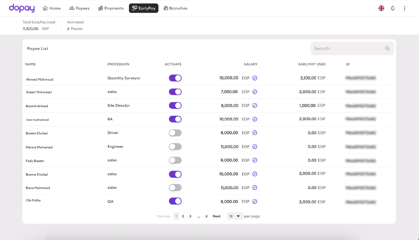Enable EarlyPay for Rana Mahmoud
The height and width of the screenshot is (240, 419).
[x=175, y=188]
